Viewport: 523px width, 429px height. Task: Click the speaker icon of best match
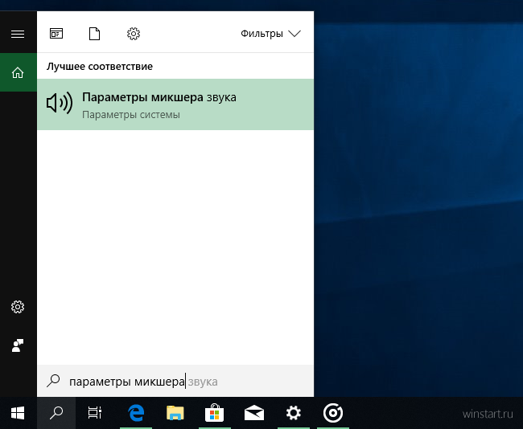60,103
